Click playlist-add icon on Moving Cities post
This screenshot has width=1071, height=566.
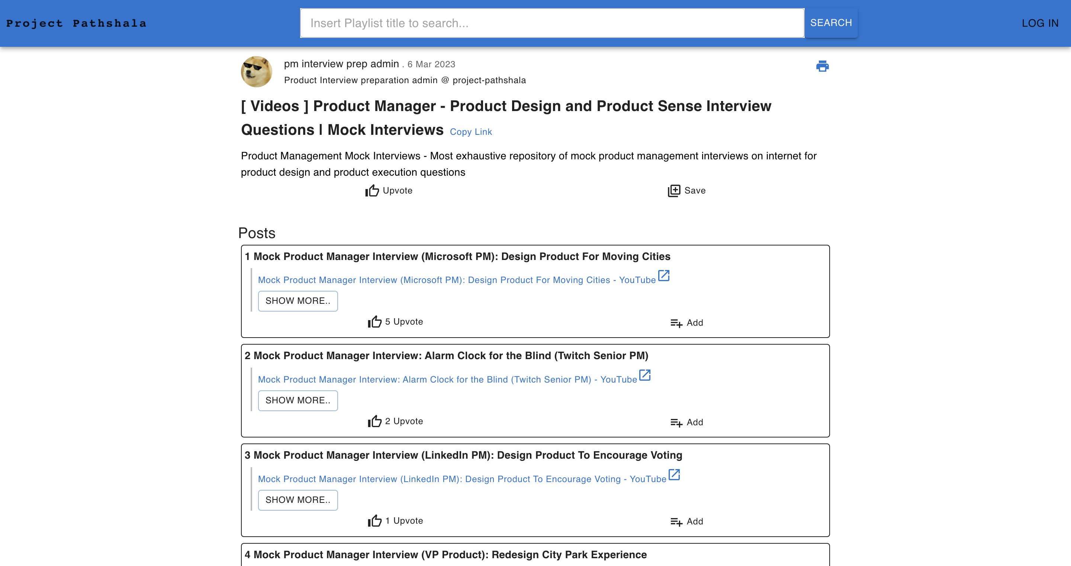tap(676, 323)
